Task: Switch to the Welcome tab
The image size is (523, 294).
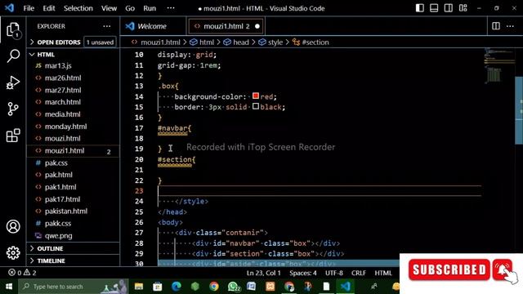Action: pyautogui.click(x=153, y=26)
